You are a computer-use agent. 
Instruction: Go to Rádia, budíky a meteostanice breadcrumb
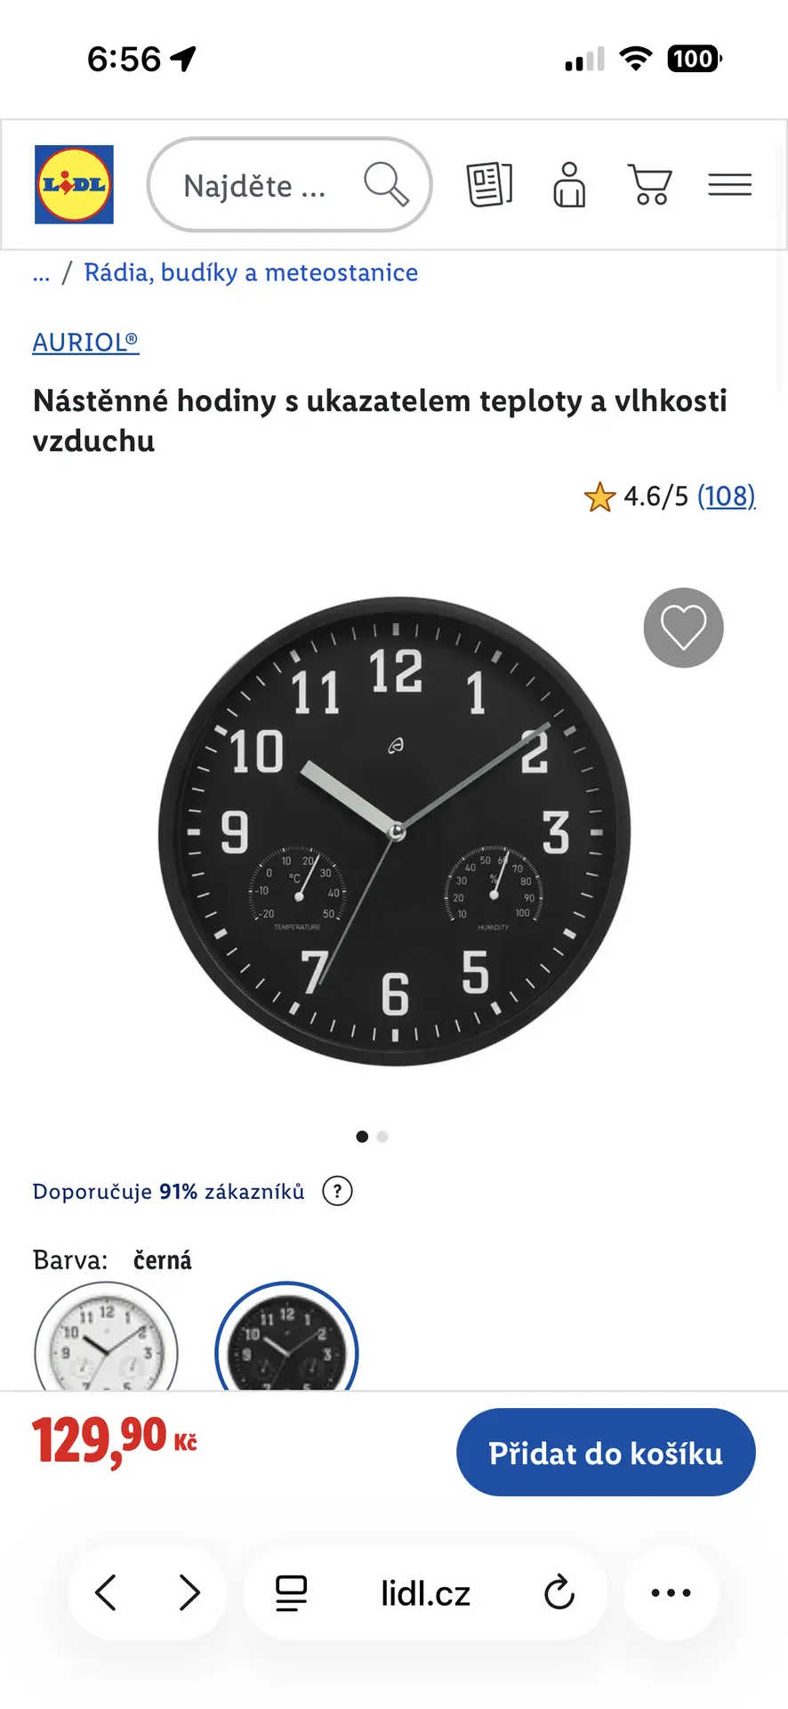[251, 272]
